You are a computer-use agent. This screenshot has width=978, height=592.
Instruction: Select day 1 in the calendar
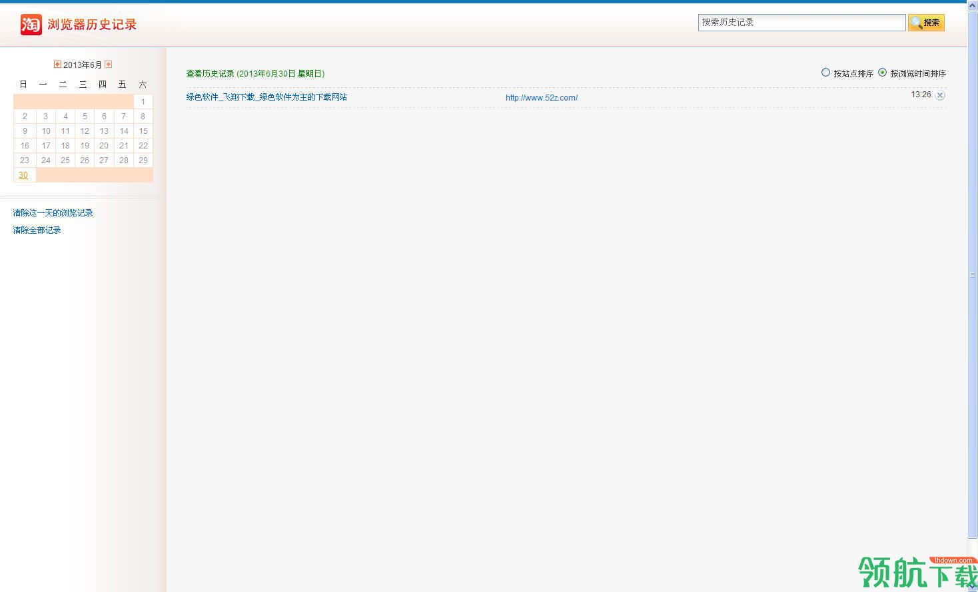[x=143, y=102]
